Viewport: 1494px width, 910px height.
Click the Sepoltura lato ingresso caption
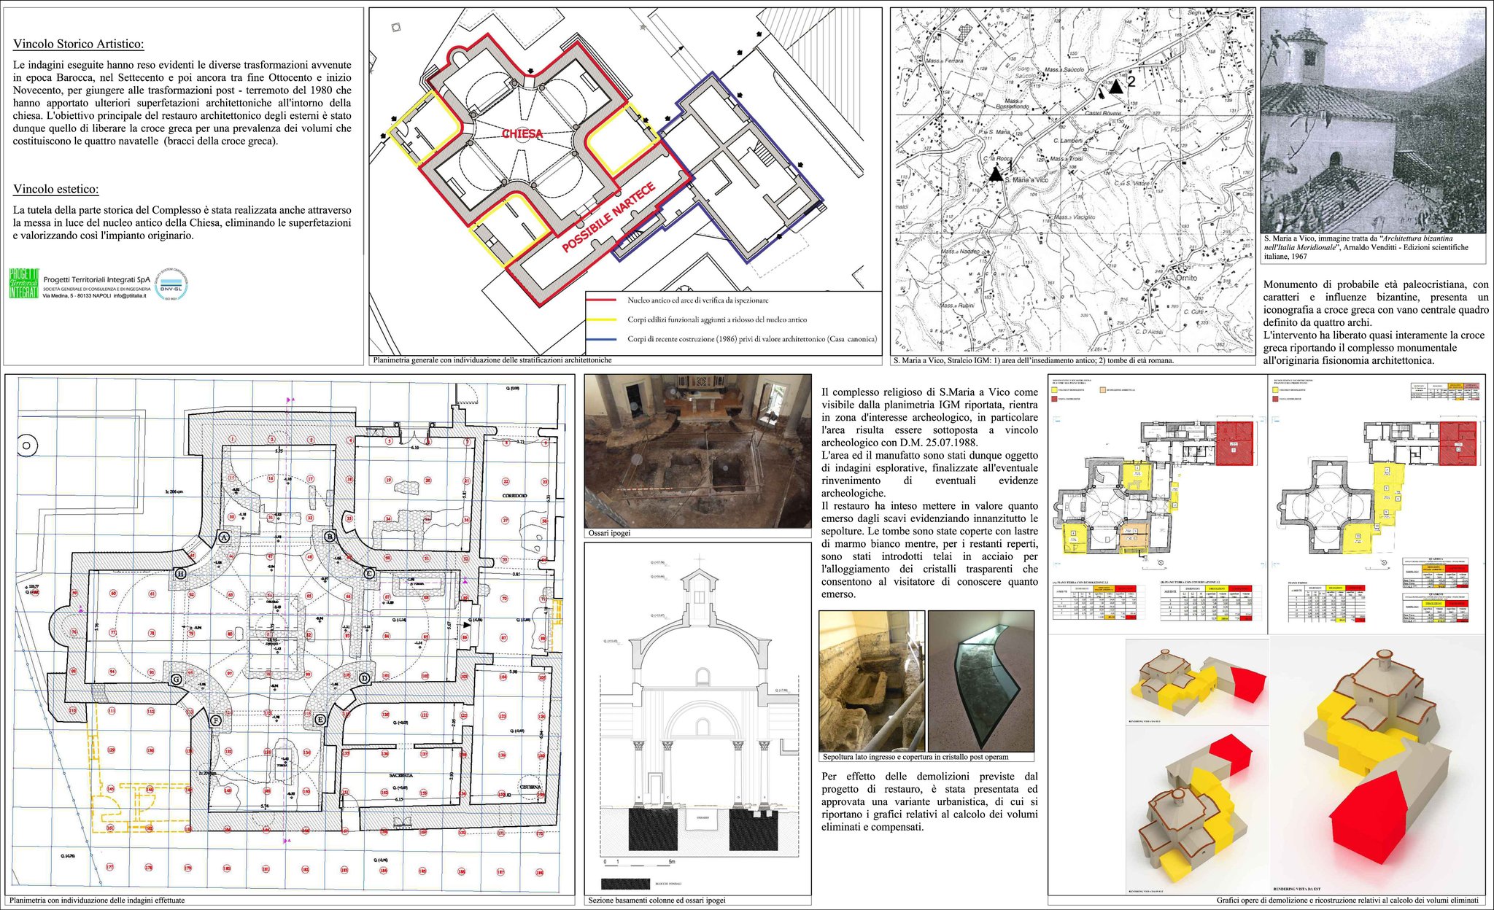pyautogui.click(x=916, y=757)
